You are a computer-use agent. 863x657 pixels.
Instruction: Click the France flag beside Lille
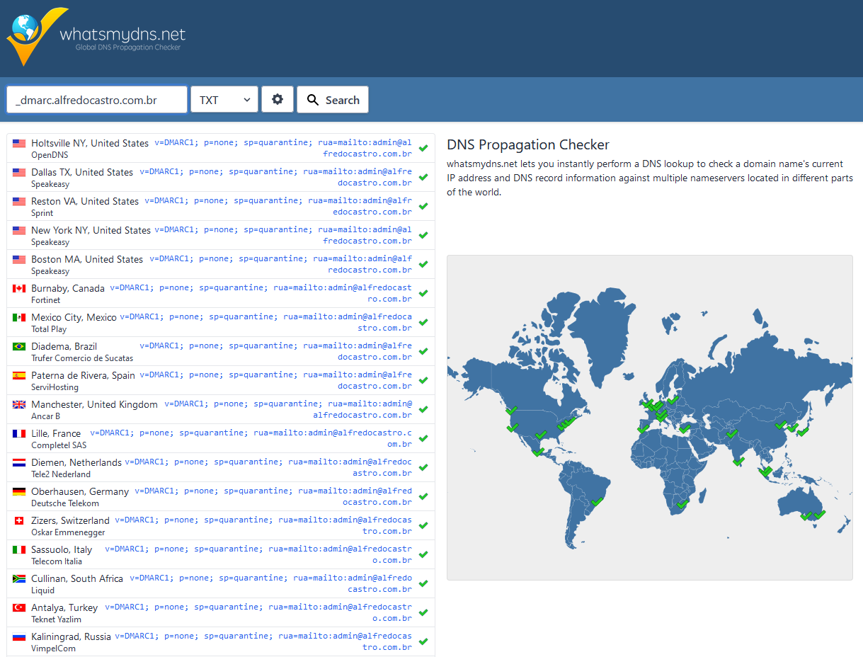click(x=19, y=433)
